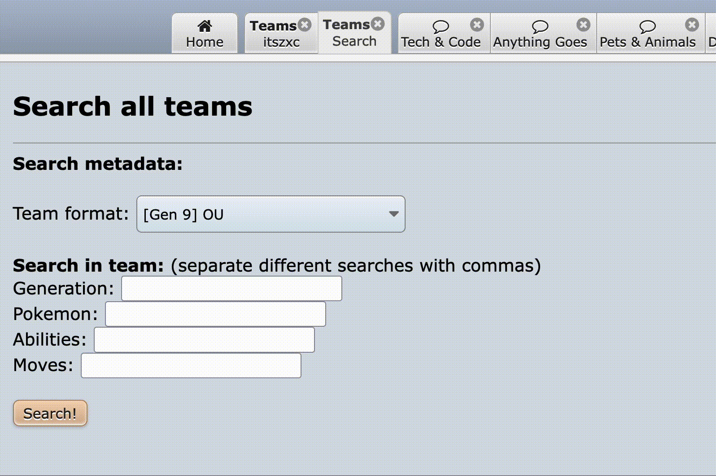Close the Tech & Code chat tab
This screenshot has height=476, width=716.
click(477, 25)
